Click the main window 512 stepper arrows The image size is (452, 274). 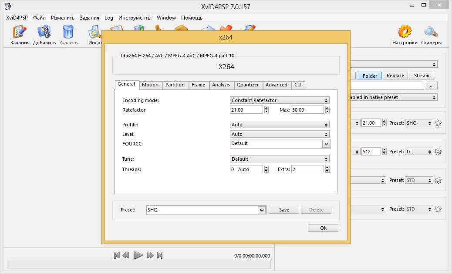384,152
